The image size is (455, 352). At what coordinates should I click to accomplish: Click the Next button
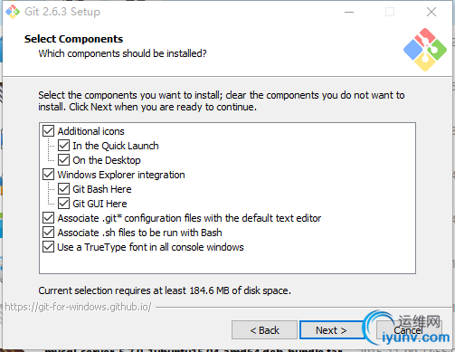click(332, 330)
